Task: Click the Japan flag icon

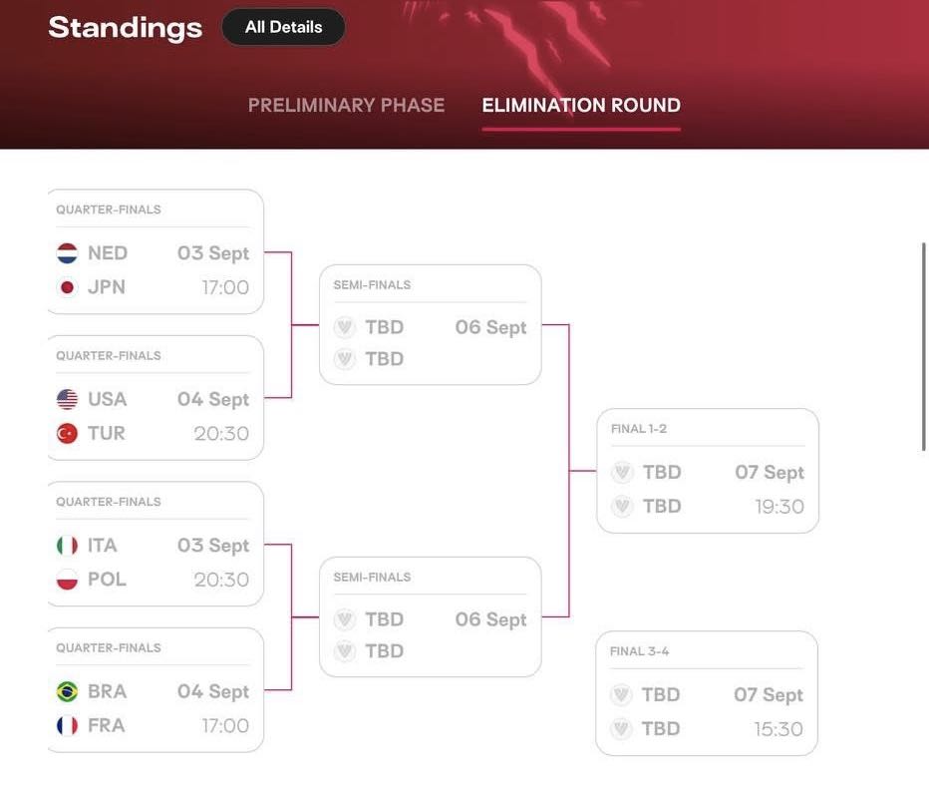Action: coord(67,287)
